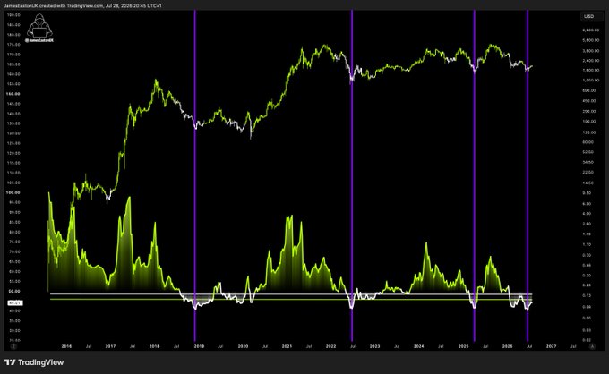This screenshot has width=609, height=374.
Task: Click the chart header text with Jul 28 timestamp
Action: [82, 6]
